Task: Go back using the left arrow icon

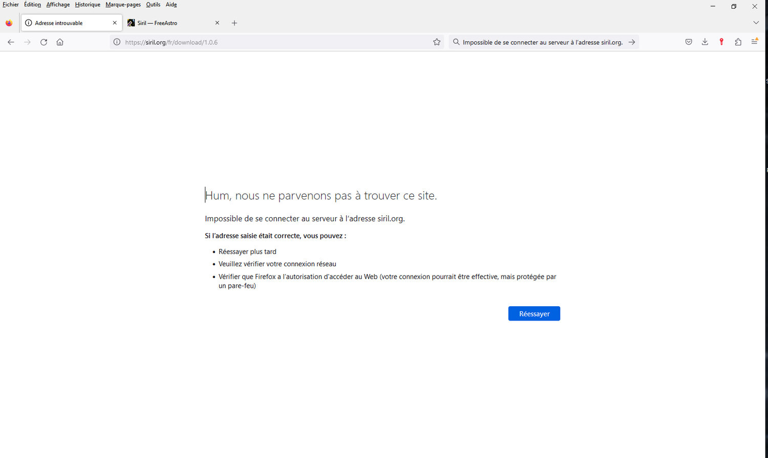Action: (x=11, y=42)
